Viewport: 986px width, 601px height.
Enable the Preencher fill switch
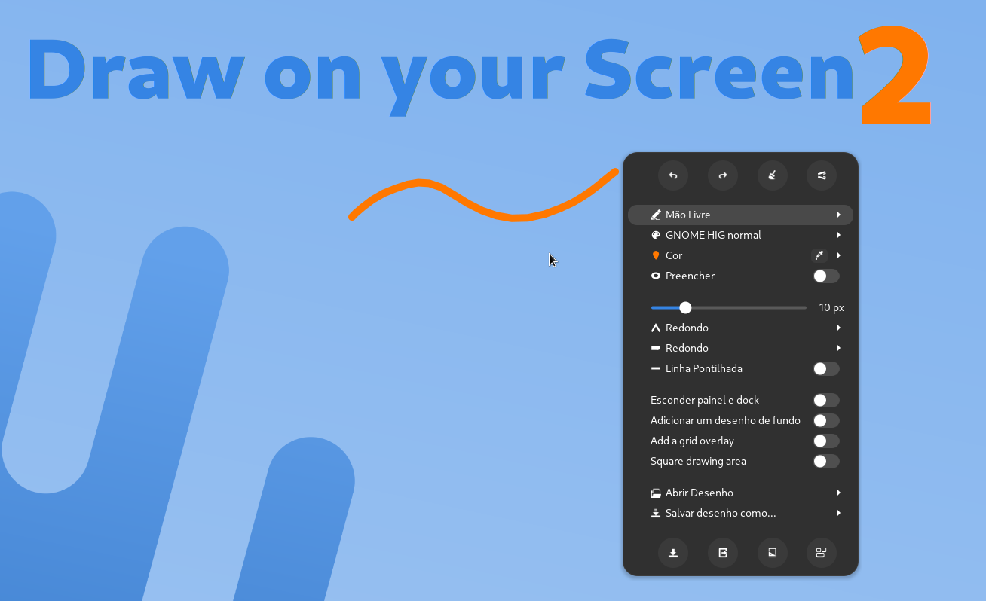[826, 276]
